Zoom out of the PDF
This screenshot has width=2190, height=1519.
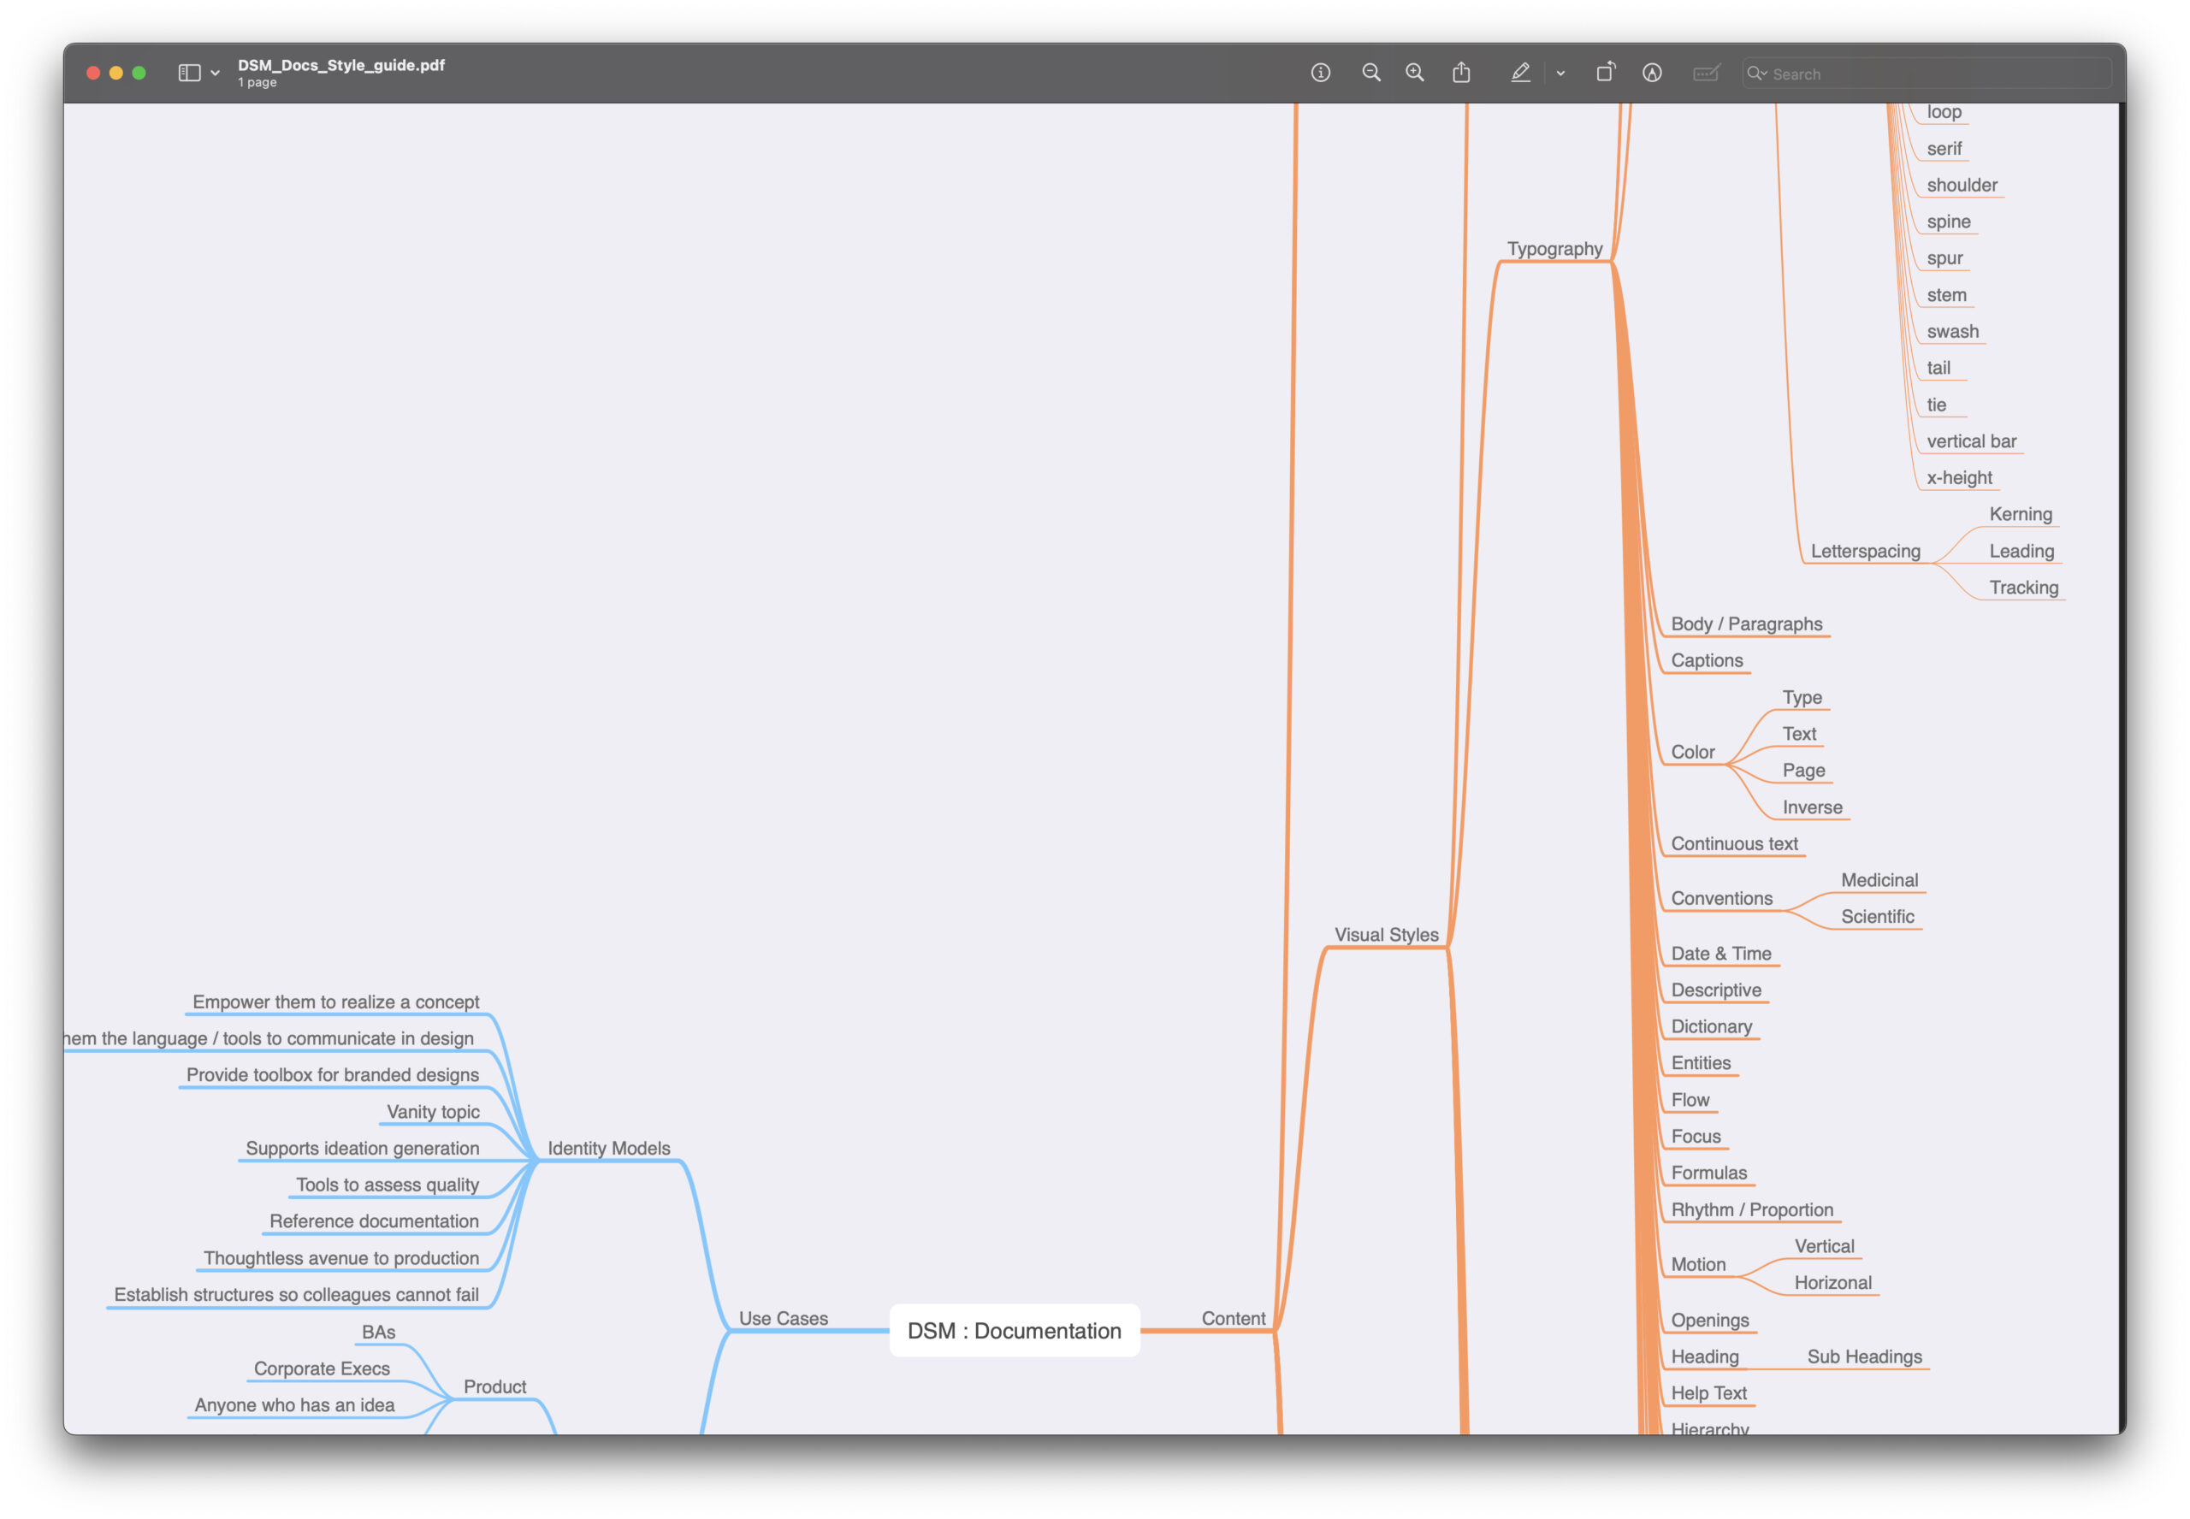[1370, 73]
